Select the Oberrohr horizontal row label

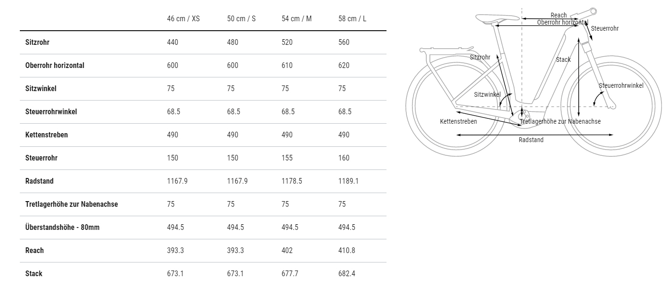tap(55, 65)
